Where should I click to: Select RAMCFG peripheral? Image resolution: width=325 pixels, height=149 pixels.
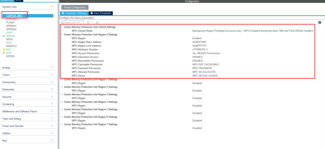click(x=11, y=46)
